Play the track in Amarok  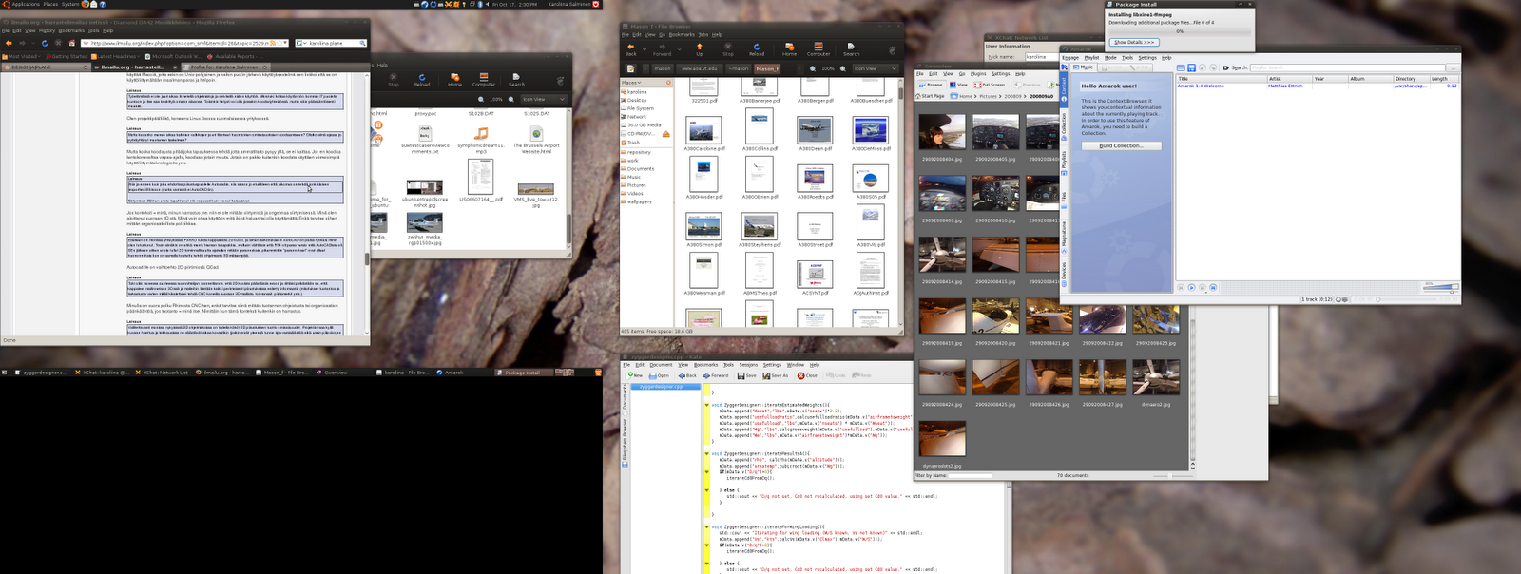[1191, 287]
